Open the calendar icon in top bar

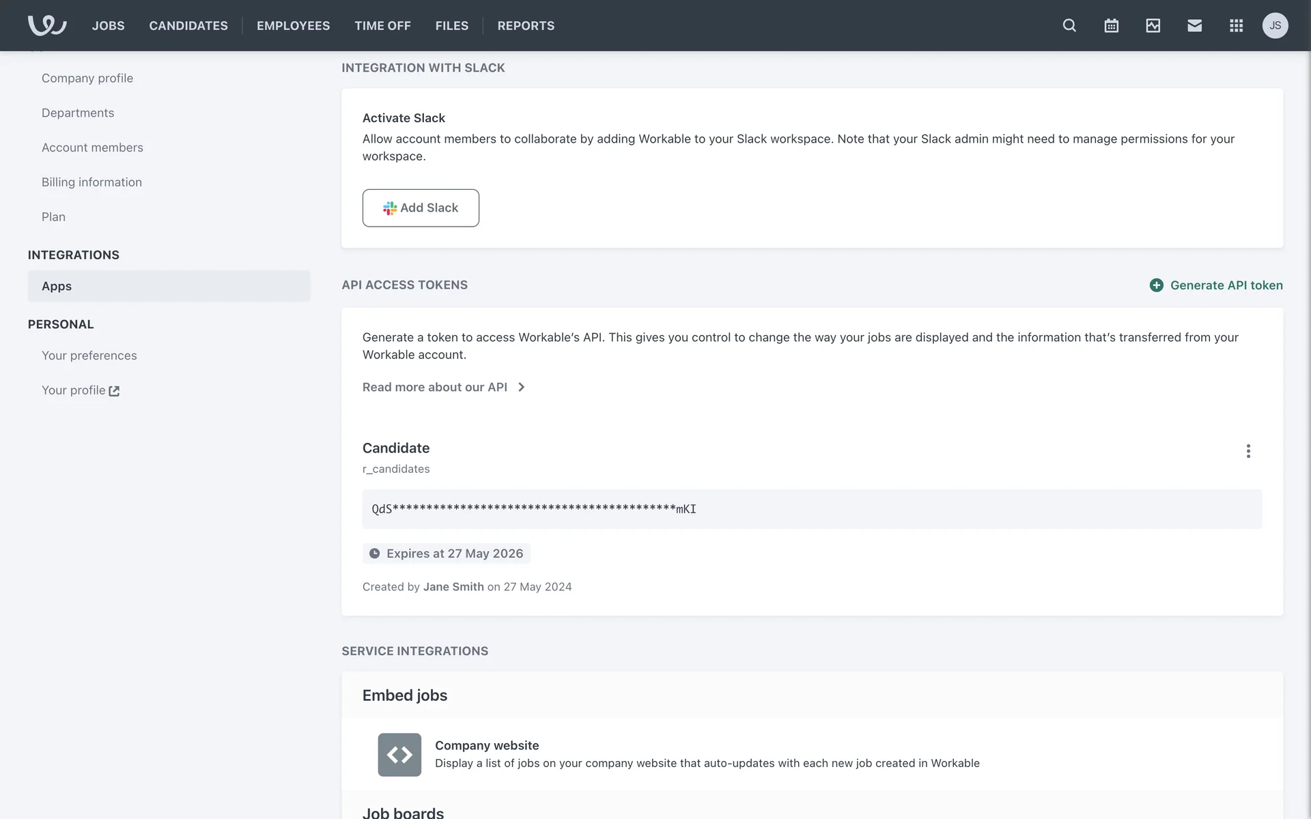tap(1111, 25)
